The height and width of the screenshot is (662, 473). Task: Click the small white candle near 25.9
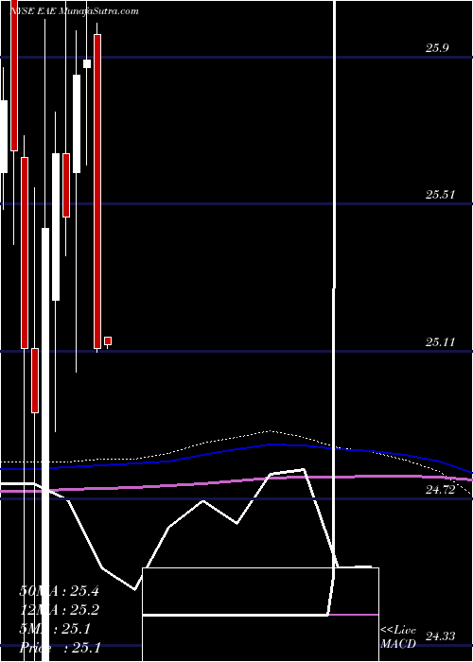87,63
